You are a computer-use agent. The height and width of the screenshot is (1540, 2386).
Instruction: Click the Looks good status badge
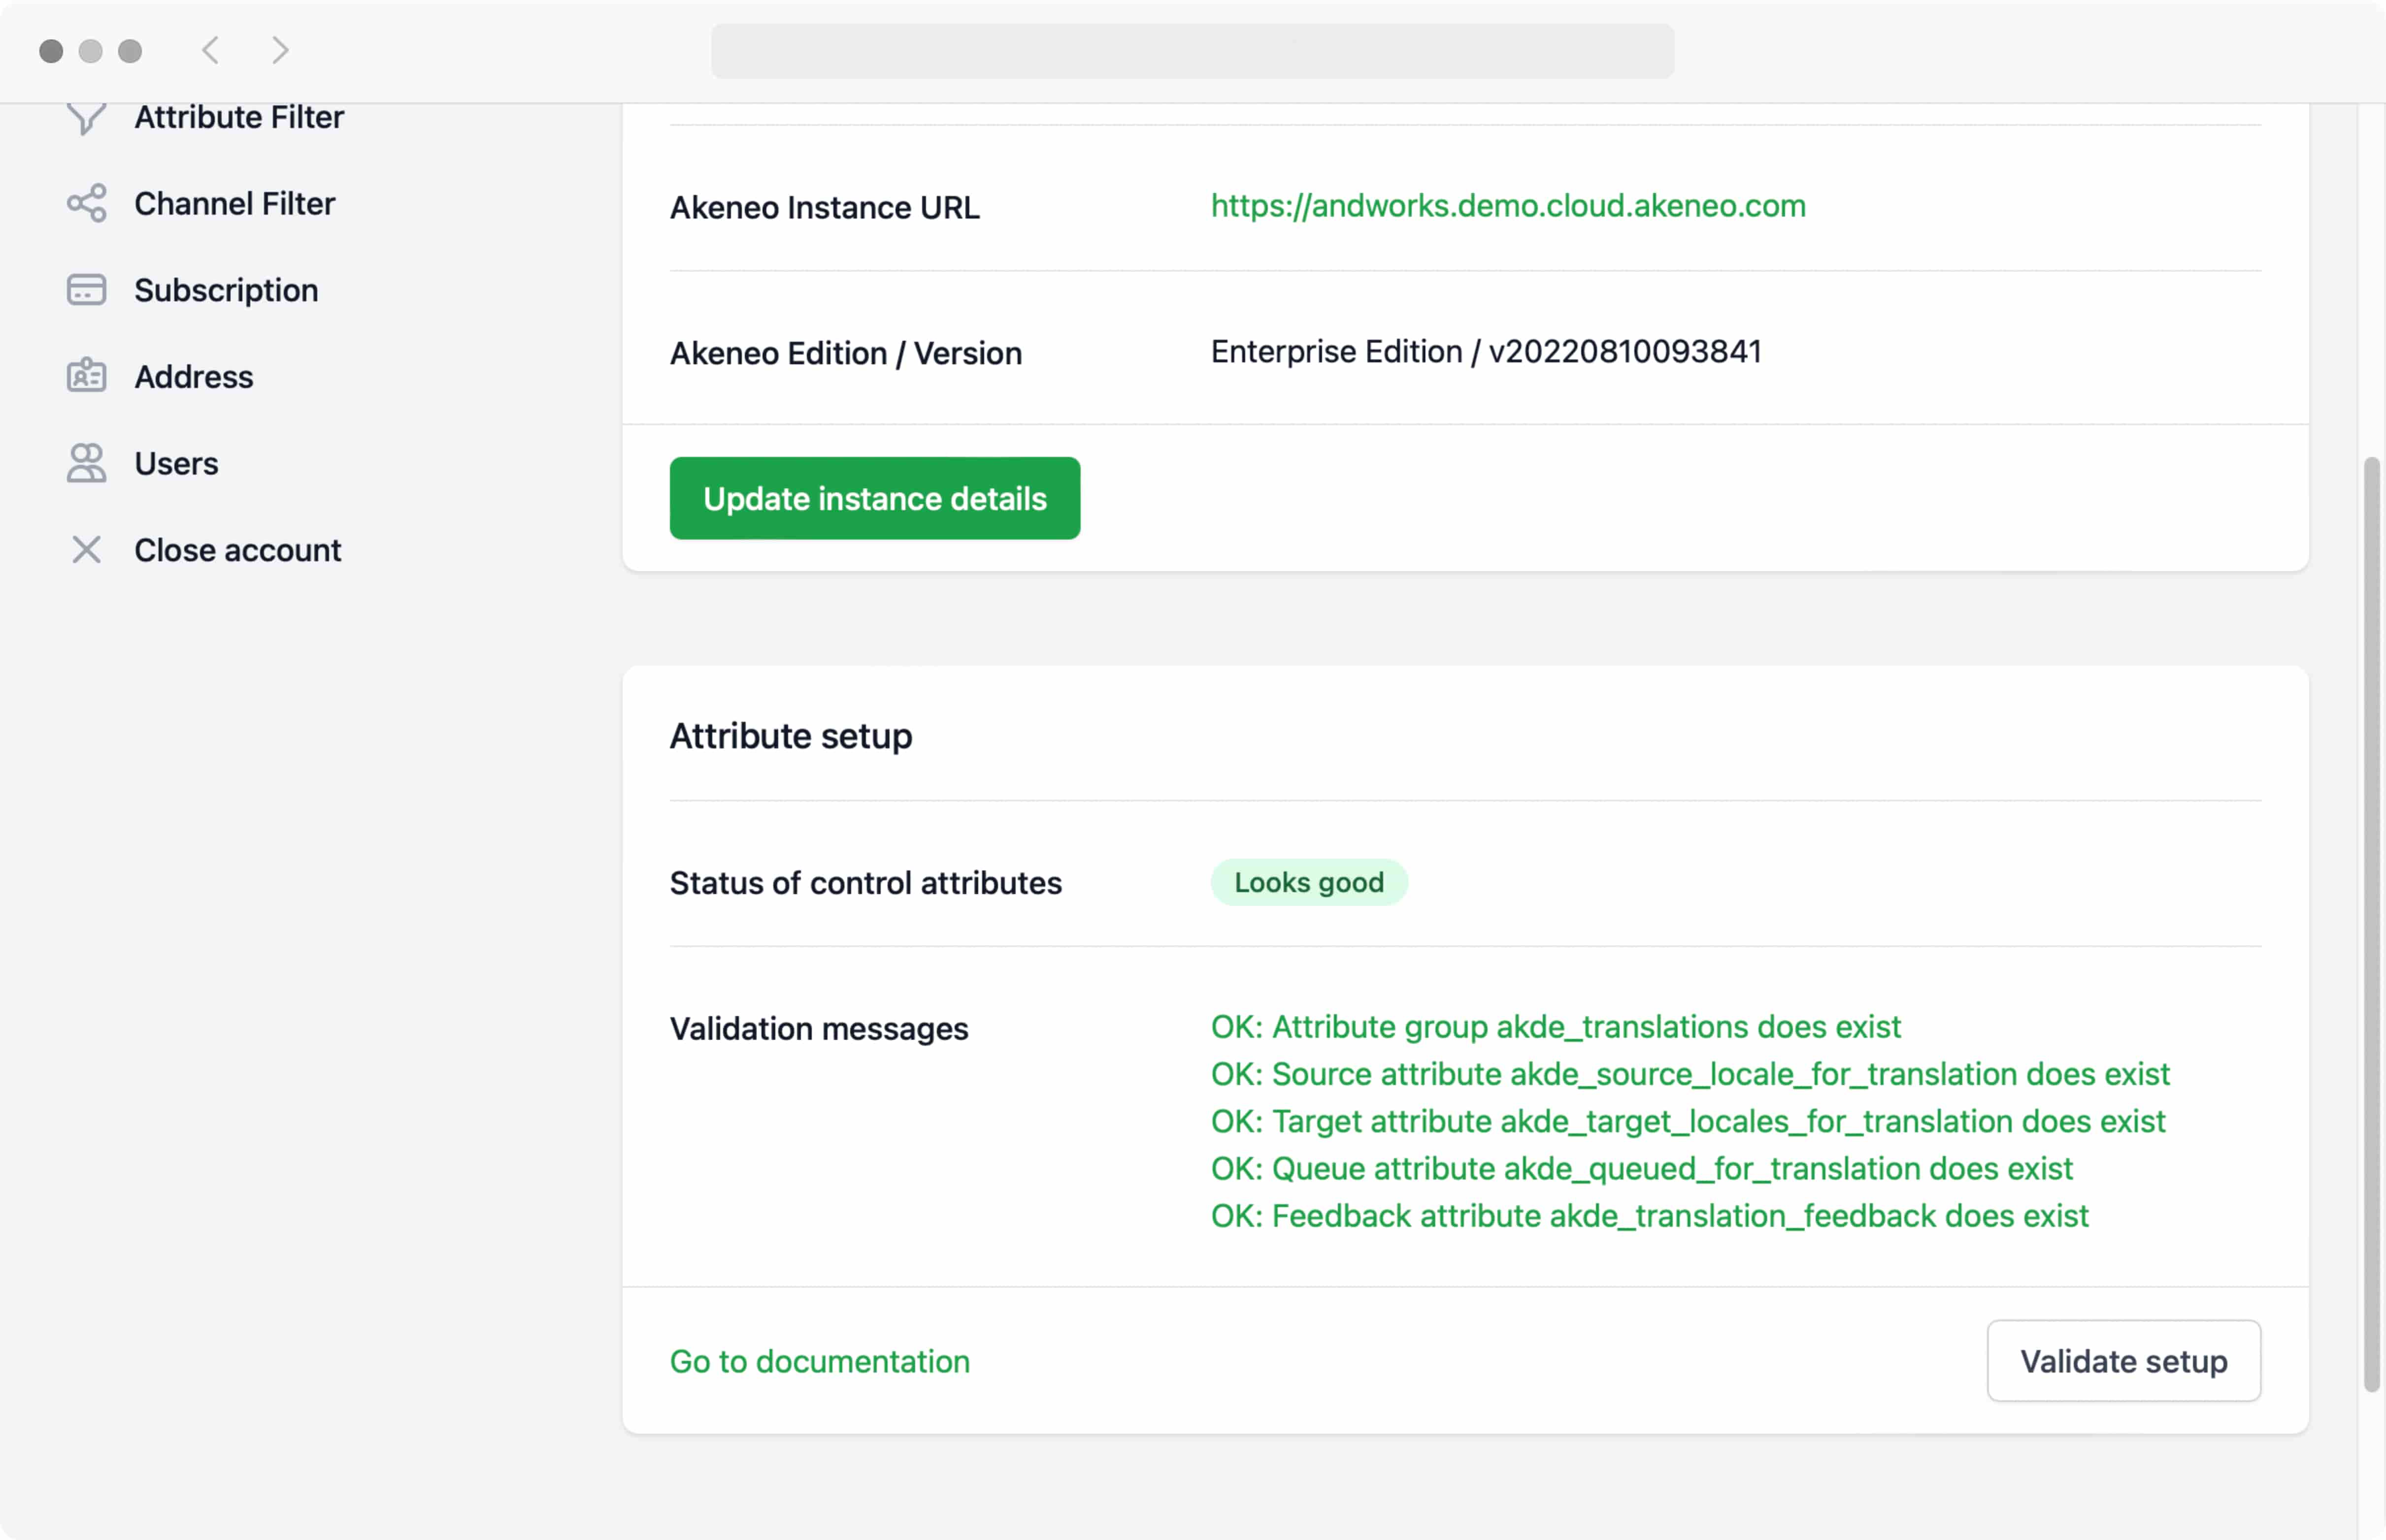coord(1309,882)
